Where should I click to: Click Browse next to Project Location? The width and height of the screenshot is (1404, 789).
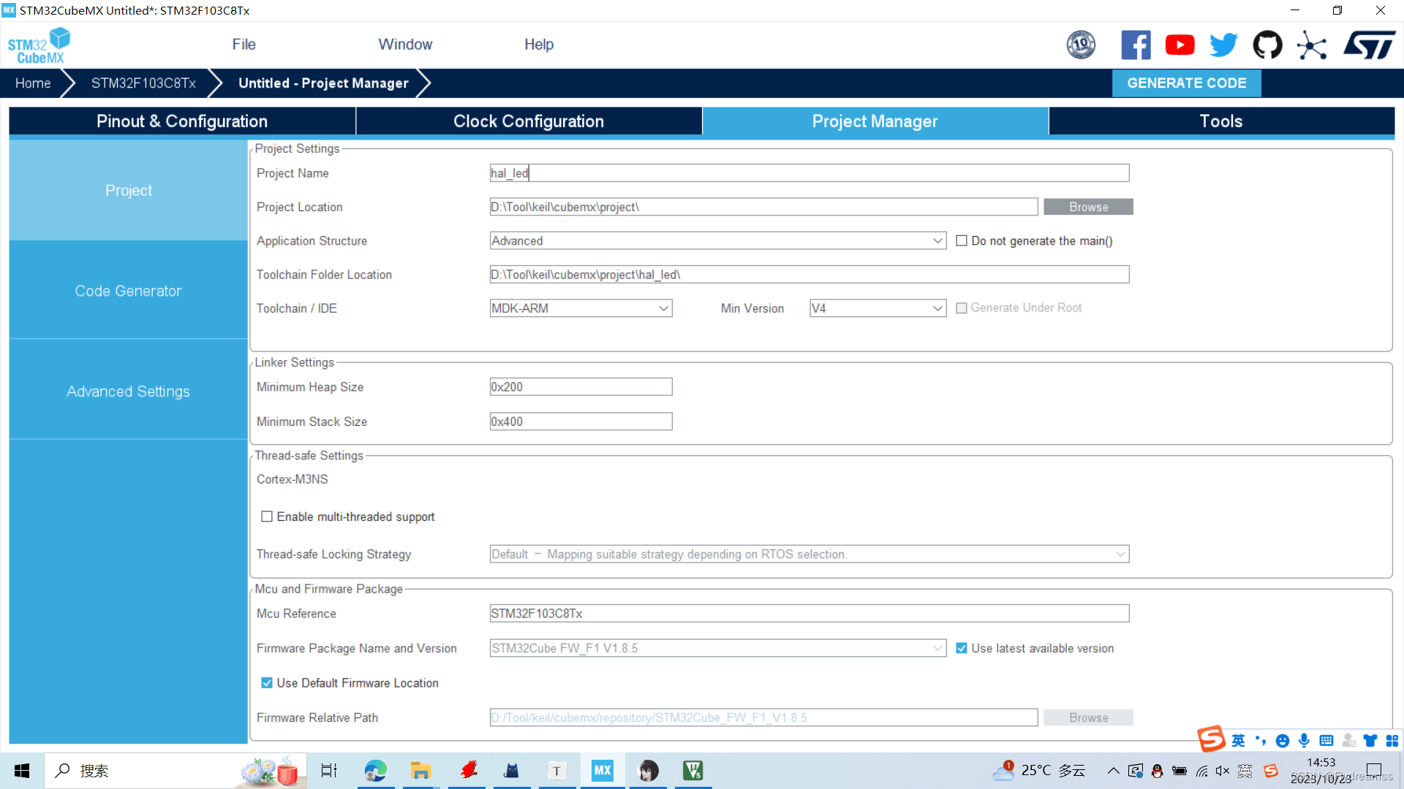(1088, 207)
